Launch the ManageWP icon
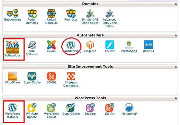 [129, 107]
